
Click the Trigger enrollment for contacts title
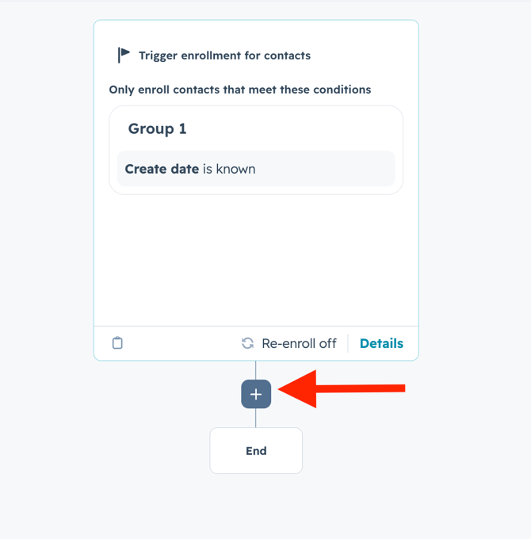224,55
